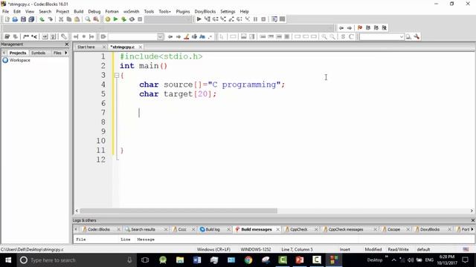
Task: Click the Save file toolbar icon
Action: coord(23,19)
